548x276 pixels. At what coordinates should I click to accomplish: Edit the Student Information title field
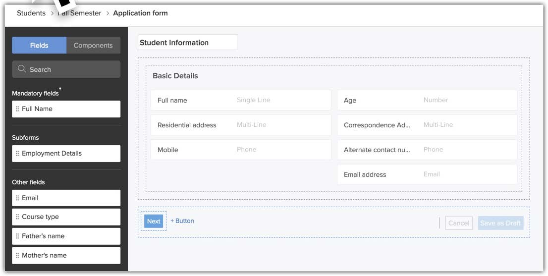coord(187,43)
